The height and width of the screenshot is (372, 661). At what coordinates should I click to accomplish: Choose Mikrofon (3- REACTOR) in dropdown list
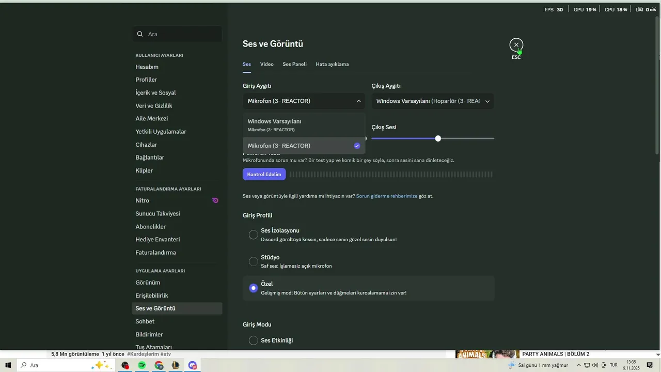coord(304,146)
